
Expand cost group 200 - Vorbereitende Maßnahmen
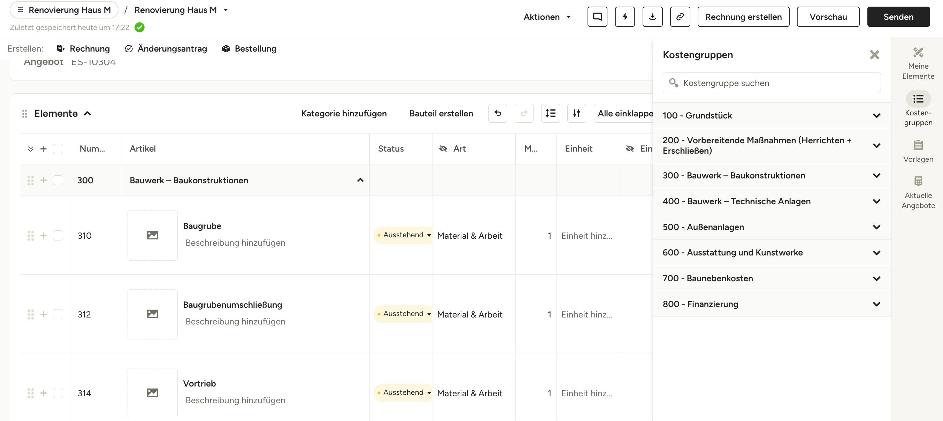pyautogui.click(x=876, y=146)
